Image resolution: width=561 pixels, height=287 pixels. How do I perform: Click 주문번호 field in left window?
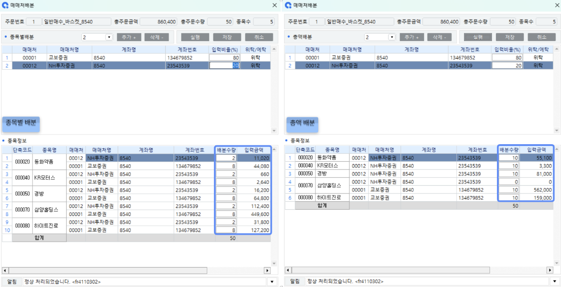(33, 22)
